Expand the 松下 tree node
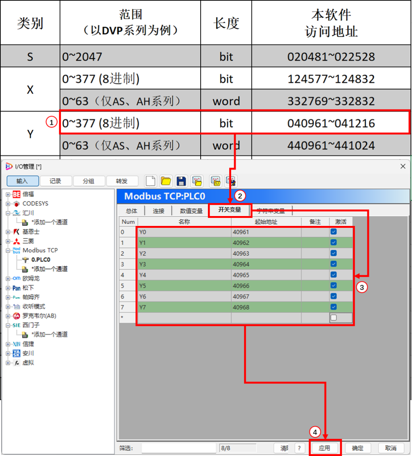This screenshot has width=412, height=456. (8, 288)
